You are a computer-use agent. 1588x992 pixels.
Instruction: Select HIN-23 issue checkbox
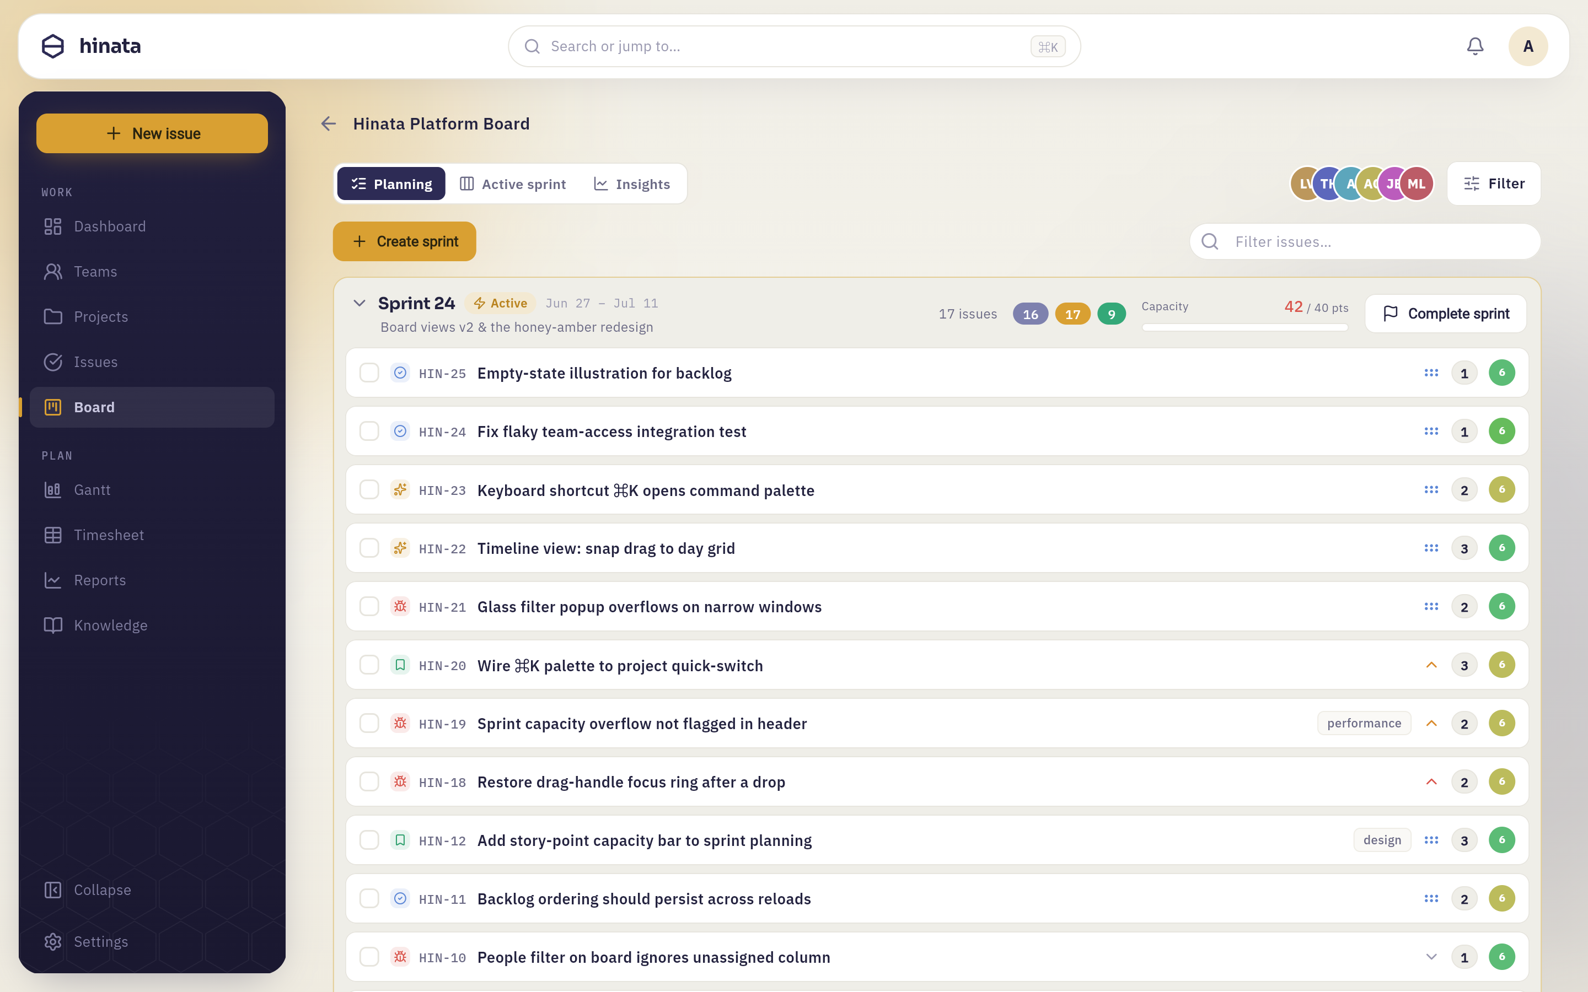(369, 489)
